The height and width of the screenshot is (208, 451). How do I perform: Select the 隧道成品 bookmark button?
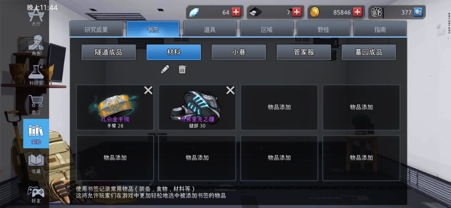(109, 52)
